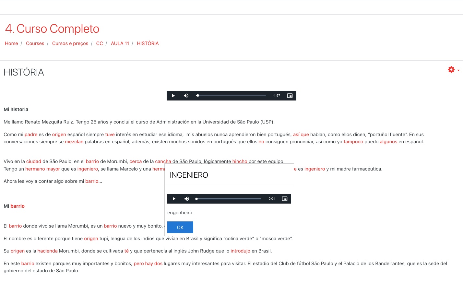The image size is (463, 283).
Task: Play the main story audio
Action: 173,96
